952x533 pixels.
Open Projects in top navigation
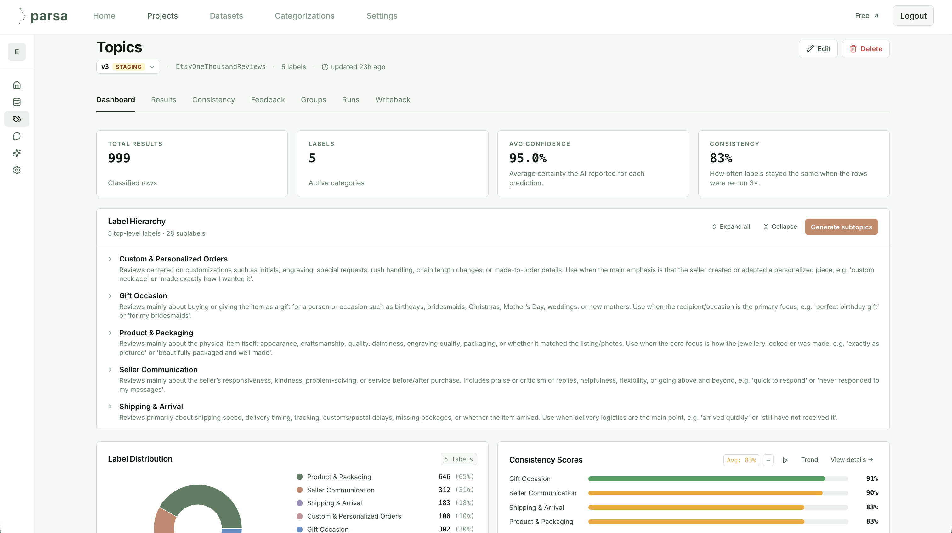click(x=162, y=16)
